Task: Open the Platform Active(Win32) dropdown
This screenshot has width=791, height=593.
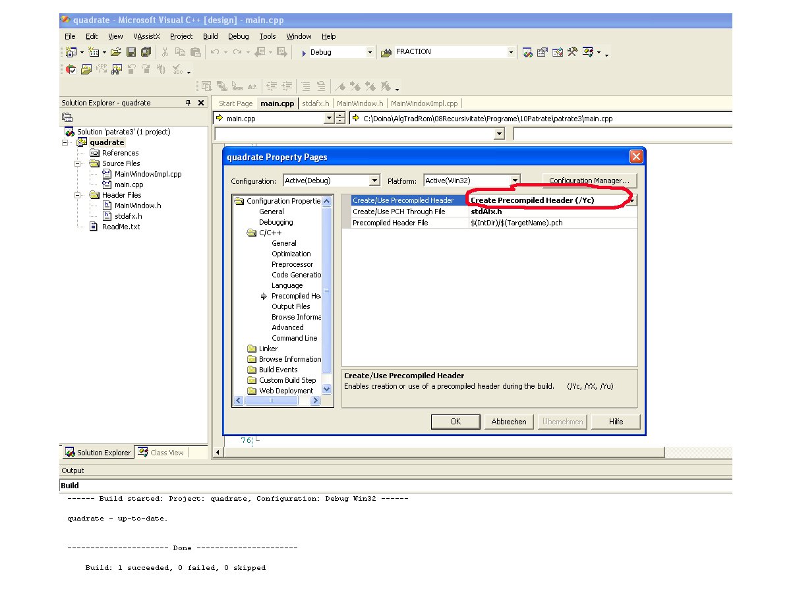Action: (x=516, y=181)
